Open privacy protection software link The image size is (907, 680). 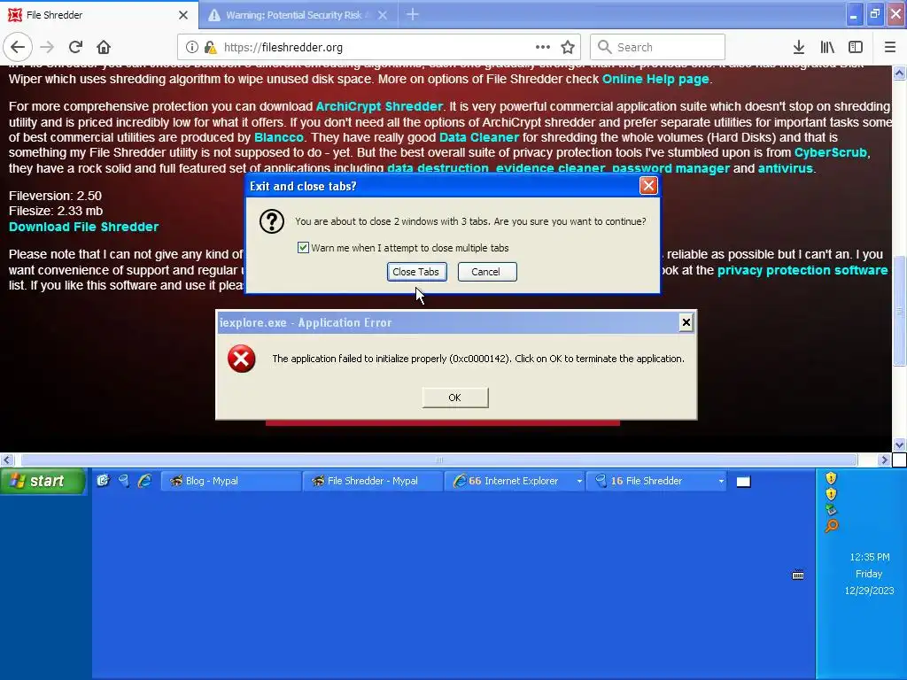(x=802, y=270)
